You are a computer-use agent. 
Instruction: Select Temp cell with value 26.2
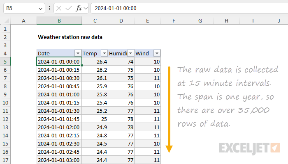95,70
